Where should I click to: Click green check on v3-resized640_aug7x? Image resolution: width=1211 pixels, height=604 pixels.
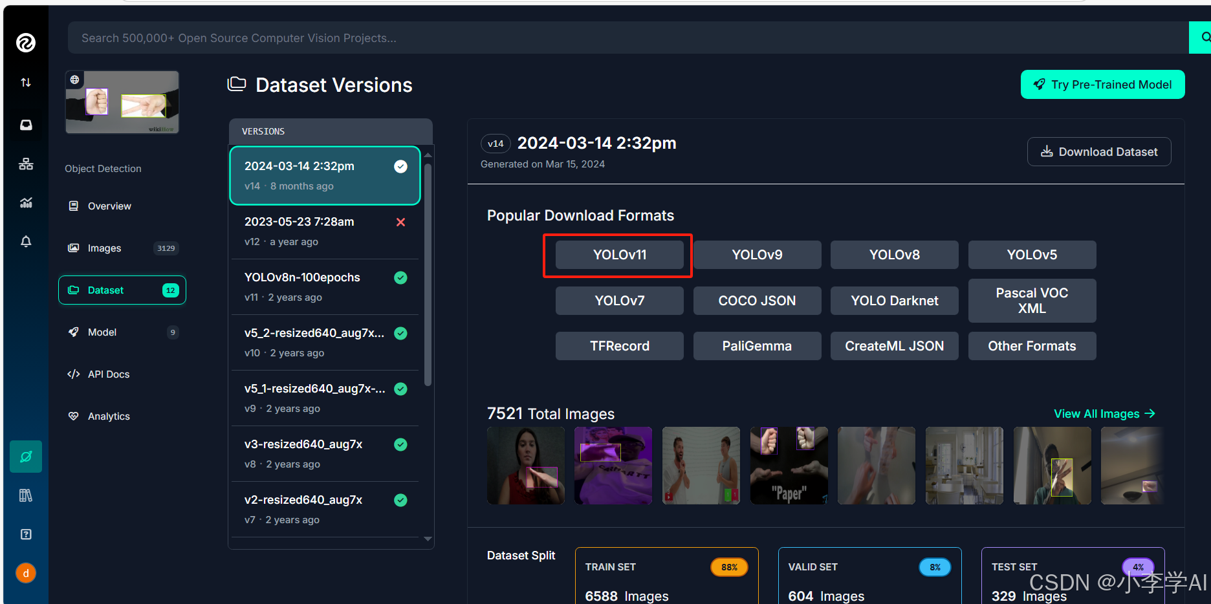tap(400, 444)
